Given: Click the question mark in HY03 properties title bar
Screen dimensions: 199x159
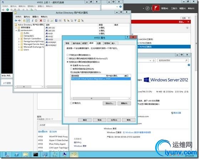Looking at the screenshot, I should [127, 37].
